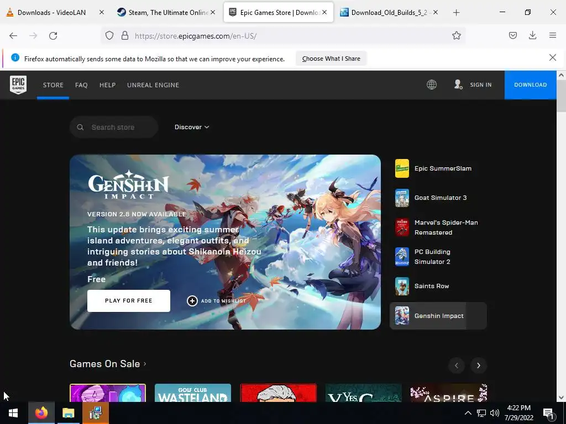The width and height of the screenshot is (566, 424).
Task: Click the PLAY FOR FREE button
Action: click(128, 301)
